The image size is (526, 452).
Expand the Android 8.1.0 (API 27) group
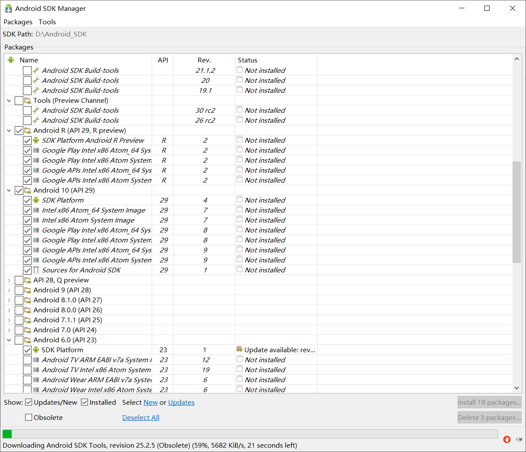tap(9, 300)
